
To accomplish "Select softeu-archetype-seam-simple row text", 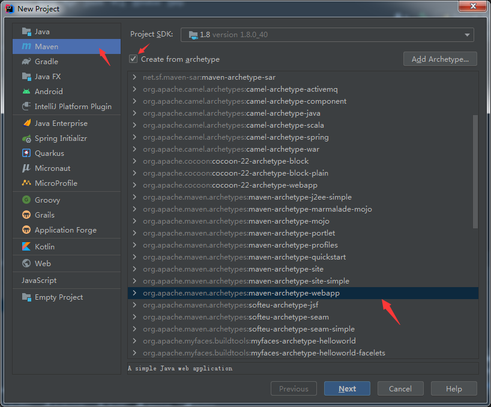I will pos(249,329).
